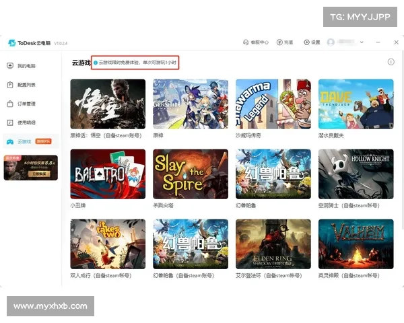Open 幻兽帕鲁 thumbnail in second row
The height and width of the screenshot is (323, 404).
273,174
